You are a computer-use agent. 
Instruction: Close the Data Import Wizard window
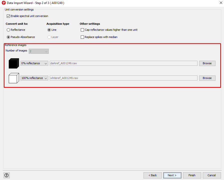tap(219, 3)
